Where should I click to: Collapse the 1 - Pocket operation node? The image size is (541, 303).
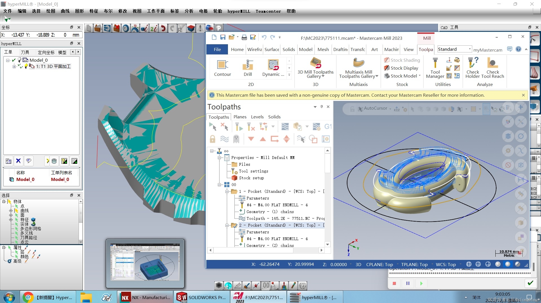click(x=227, y=191)
